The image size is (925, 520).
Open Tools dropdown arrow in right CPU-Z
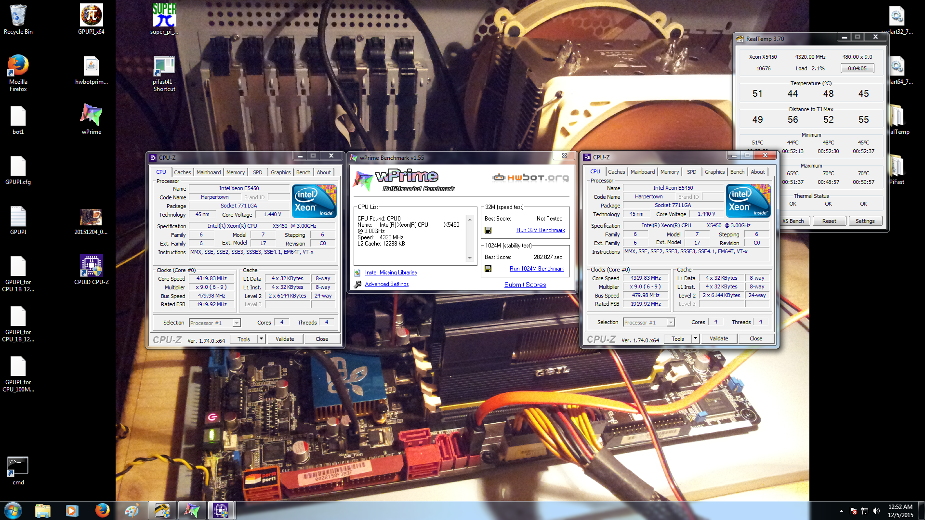pyautogui.click(x=695, y=338)
